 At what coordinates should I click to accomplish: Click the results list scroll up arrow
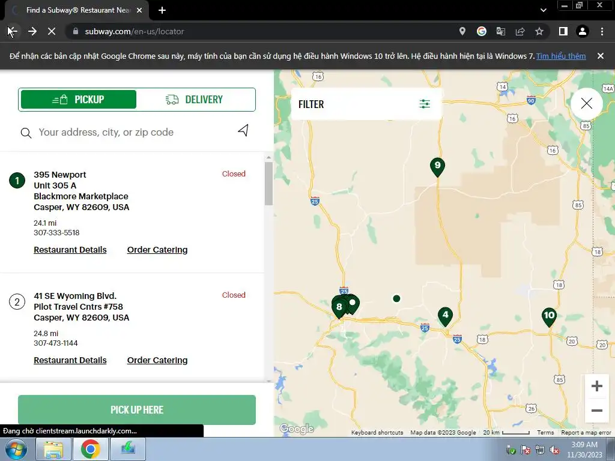pos(268,158)
